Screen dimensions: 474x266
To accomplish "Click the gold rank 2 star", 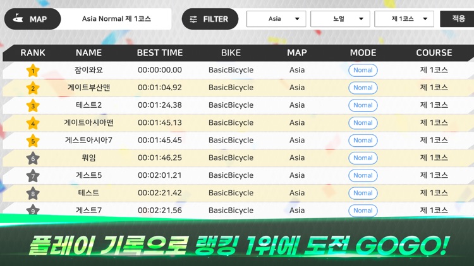I will tap(33, 88).
